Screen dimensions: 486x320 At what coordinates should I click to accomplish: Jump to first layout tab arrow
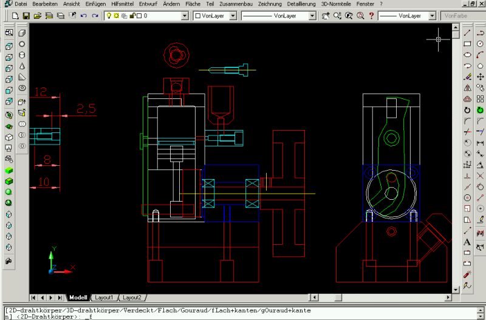coord(34,298)
